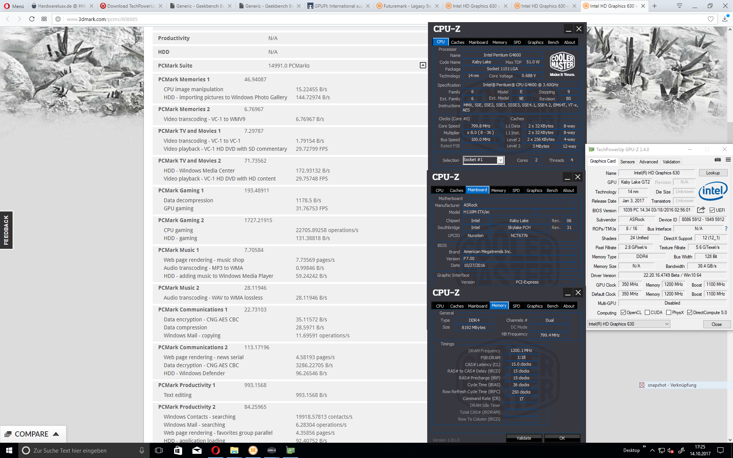
Task: Close Futuremark Legacy browser tab
Action: click(437, 6)
